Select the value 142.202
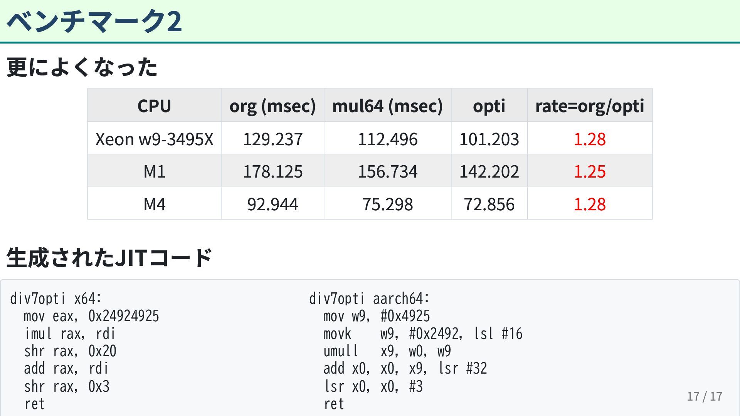Viewport: 740px width, 416px height. coord(489,171)
